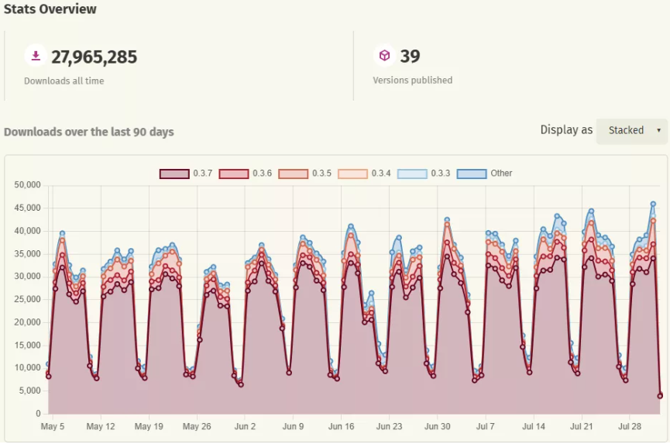670x444 pixels.
Task: Click the versions published box icon
Action: 384,56
